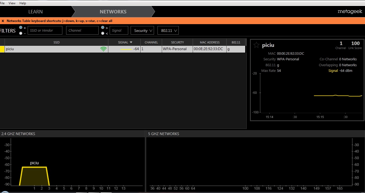This screenshot has height=193, width=365.
Task: Switch to the NETWORKS tab
Action: click(x=113, y=12)
